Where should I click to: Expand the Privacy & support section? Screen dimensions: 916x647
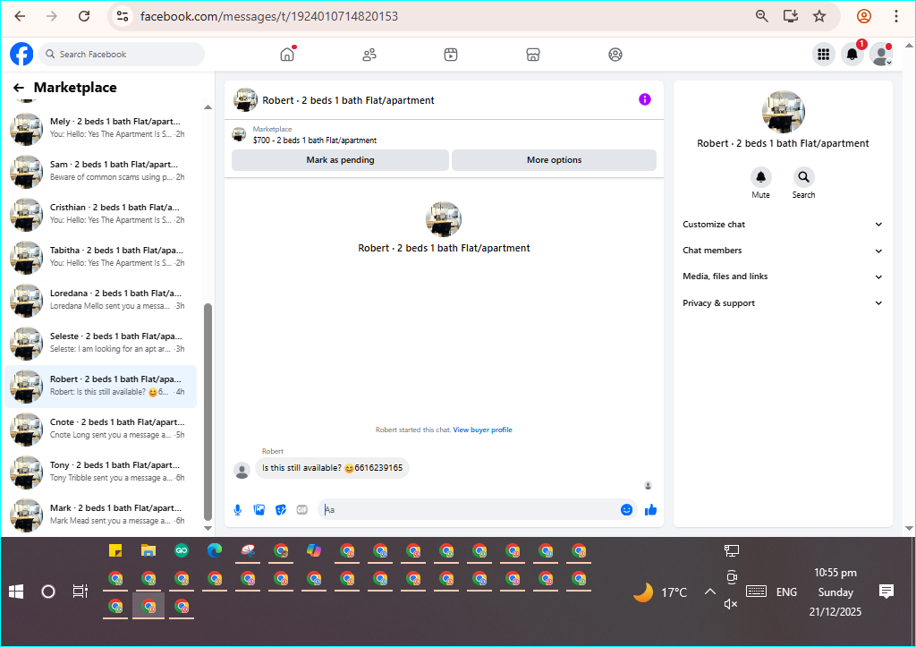pos(783,302)
